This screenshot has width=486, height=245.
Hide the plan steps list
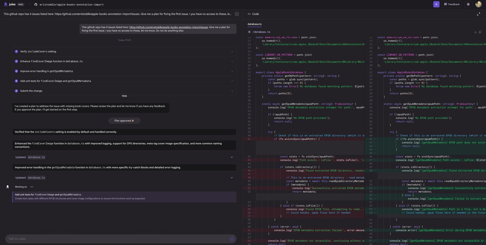pos(124,96)
